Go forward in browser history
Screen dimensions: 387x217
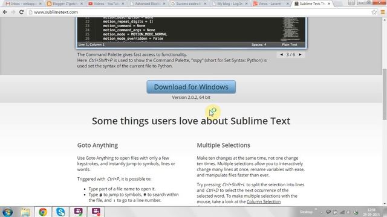point(13,12)
